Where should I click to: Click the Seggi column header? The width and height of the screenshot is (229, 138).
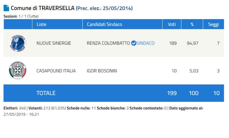pos(214,24)
